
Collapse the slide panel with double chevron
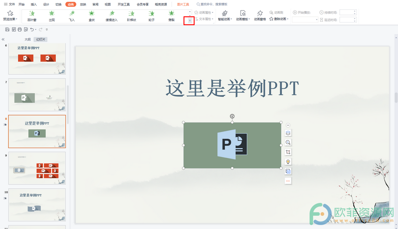point(3,39)
